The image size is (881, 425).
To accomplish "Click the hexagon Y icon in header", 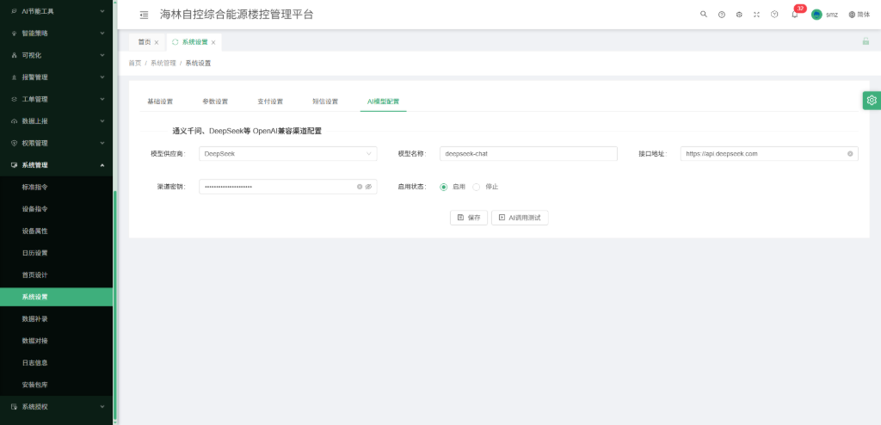I will point(774,15).
